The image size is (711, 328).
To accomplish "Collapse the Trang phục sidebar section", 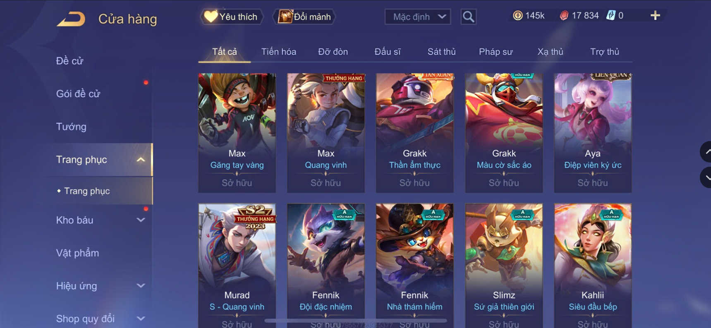I will (141, 160).
